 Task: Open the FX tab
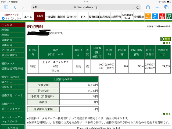coord(83,17)
